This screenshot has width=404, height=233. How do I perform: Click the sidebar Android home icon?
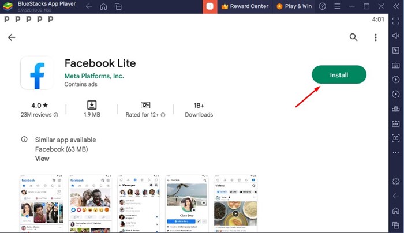tap(396, 211)
